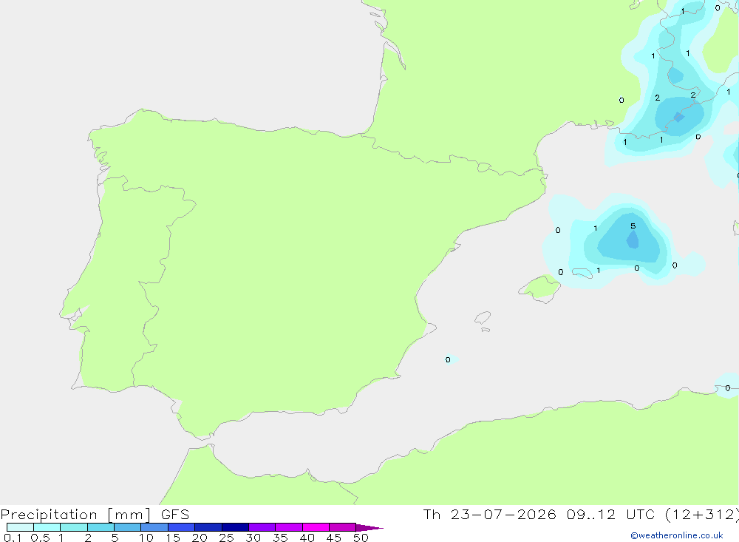Click the 'Th' weekday label
This screenshot has height=542, width=739.
click(x=432, y=514)
